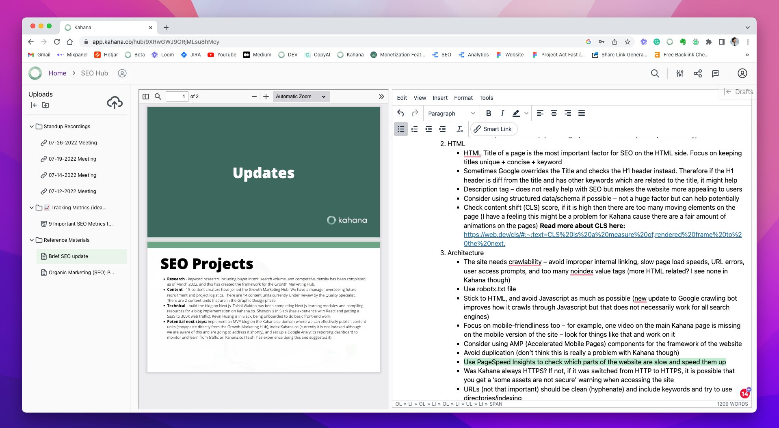Create a new folder in Uploads
Image resolution: width=779 pixels, height=428 pixels.
coord(45,105)
